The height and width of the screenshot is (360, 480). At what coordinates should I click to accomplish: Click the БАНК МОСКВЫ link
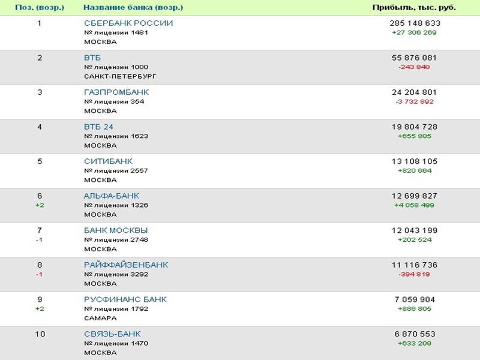116,230
